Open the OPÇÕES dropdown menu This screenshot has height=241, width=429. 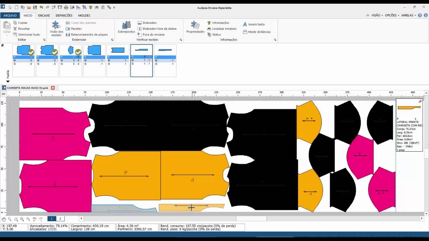392,15
